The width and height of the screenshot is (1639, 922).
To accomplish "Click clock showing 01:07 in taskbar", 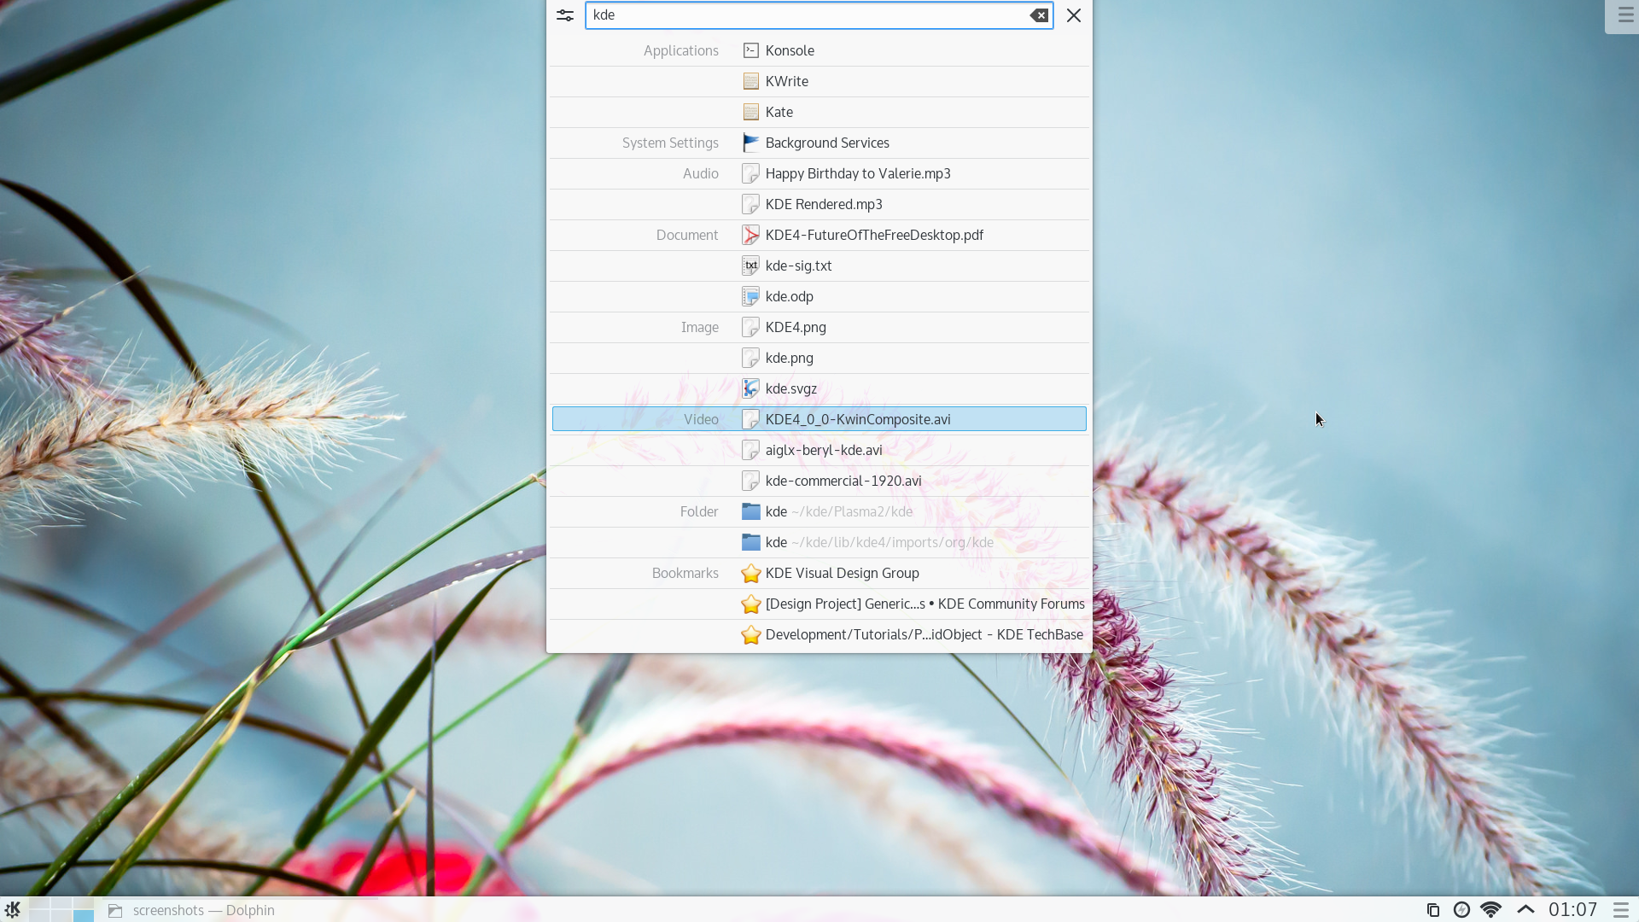I will pyautogui.click(x=1572, y=909).
